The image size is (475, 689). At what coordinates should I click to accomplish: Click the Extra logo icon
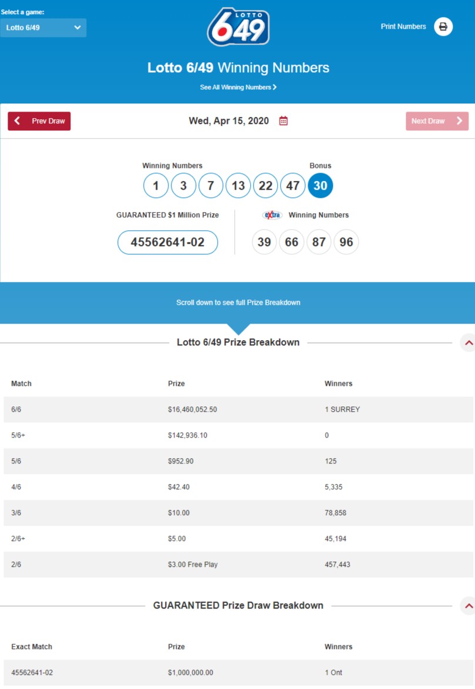[x=272, y=215]
